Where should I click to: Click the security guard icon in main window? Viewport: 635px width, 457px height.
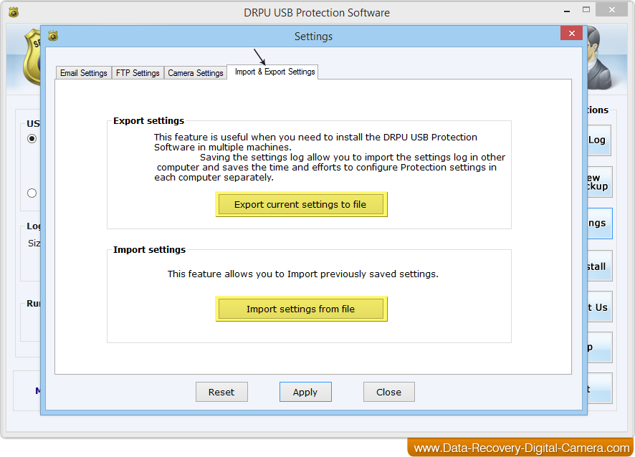pos(600,57)
